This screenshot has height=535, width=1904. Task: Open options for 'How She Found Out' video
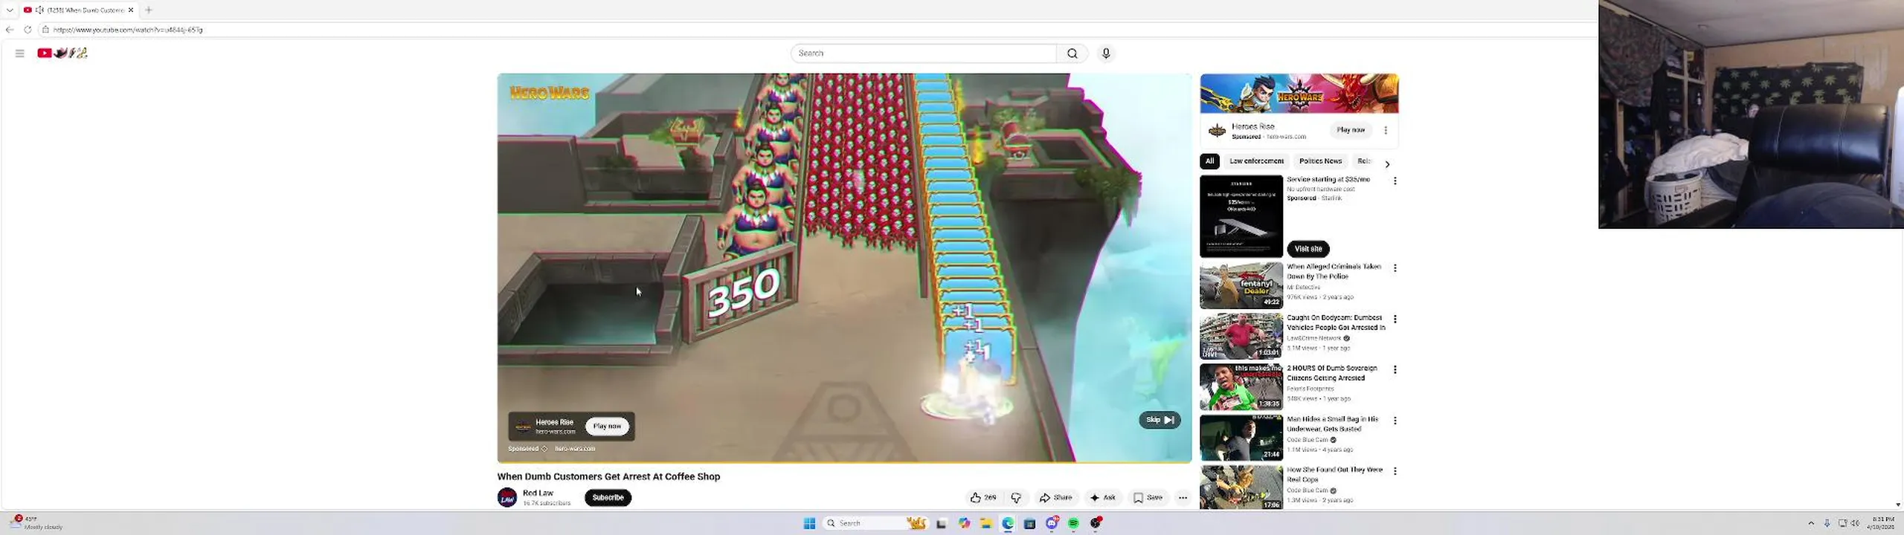pyautogui.click(x=1395, y=471)
